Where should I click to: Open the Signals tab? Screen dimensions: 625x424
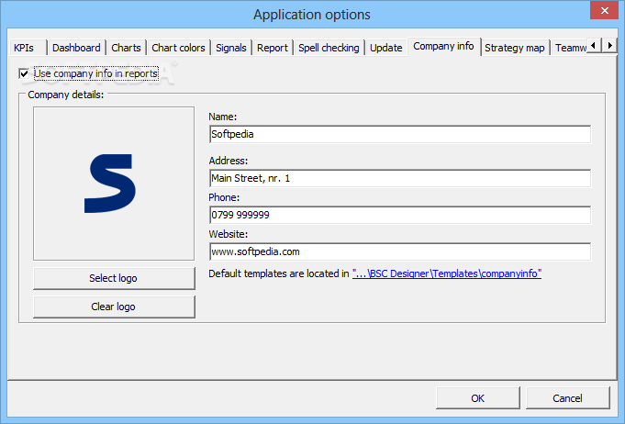click(231, 48)
